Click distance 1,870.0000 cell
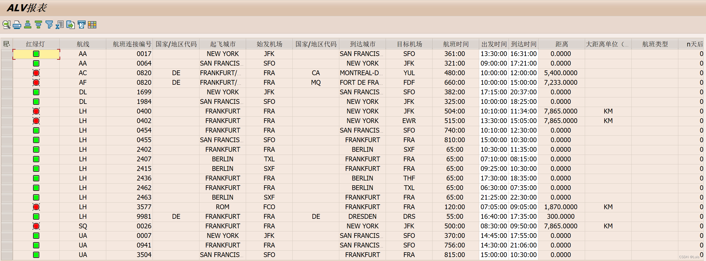 [x=561, y=207]
